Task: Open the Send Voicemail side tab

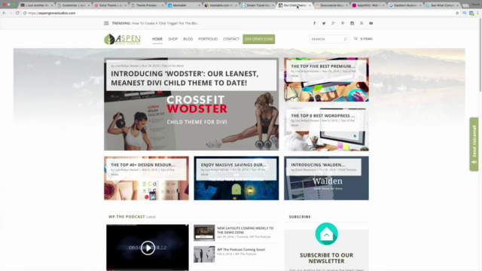Action: (x=474, y=144)
